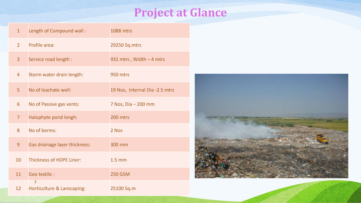Click the small slide number "3"
The image size is (361, 203).
click(35, 182)
